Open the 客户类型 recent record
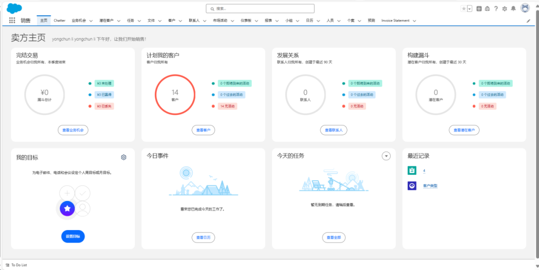The height and width of the screenshot is (270, 539). point(430,186)
